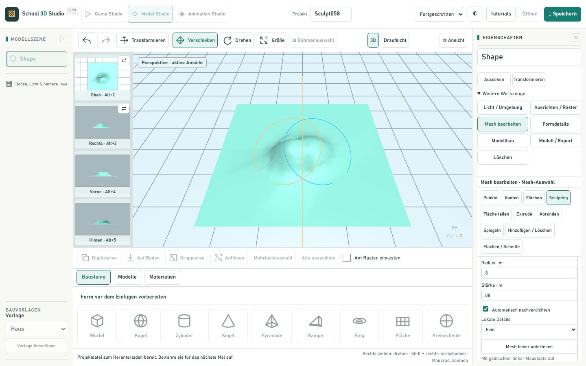Click the Stärke input field
Viewport: 586px width, 366px height.
pyautogui.click(x=529, y=295)
